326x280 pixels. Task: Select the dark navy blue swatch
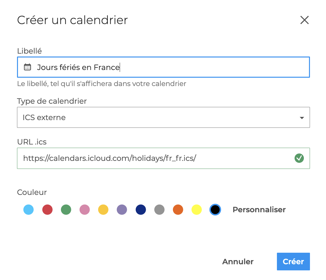(141, 210)
